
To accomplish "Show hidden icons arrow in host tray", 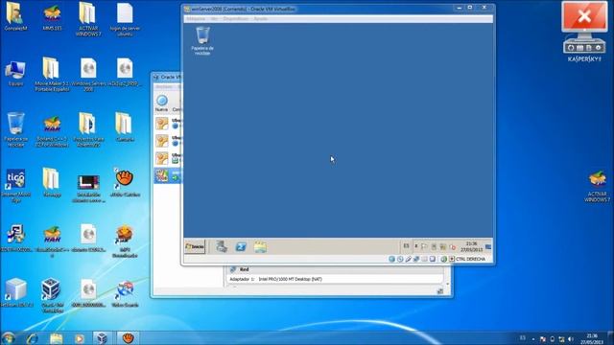I will tap(533, 338).
